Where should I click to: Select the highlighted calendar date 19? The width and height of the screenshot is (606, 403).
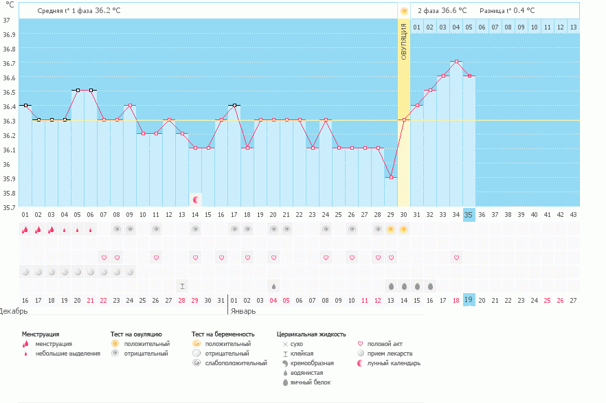[x=469, y=299]
